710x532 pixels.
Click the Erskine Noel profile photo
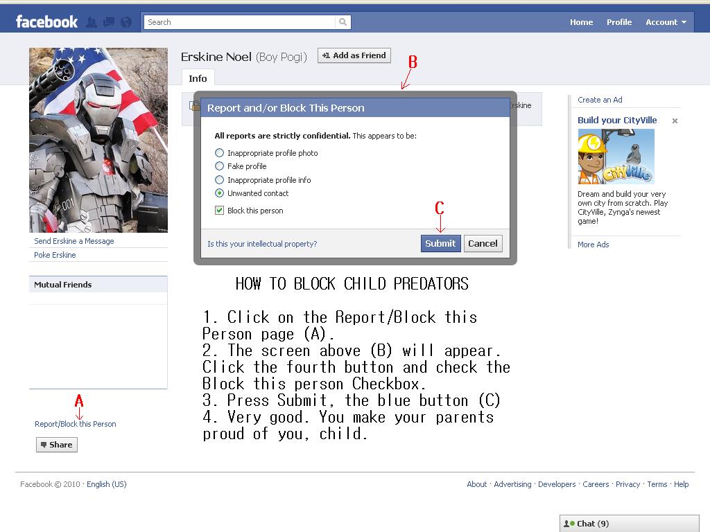coord(98,140)
